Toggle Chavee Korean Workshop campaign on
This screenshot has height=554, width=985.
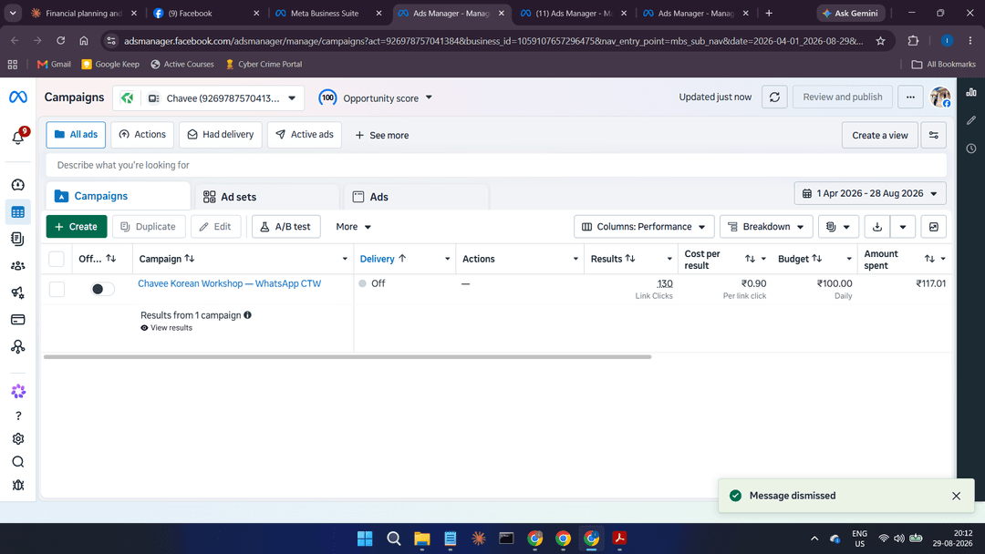[x=102, y=289]
